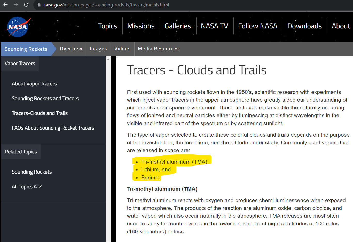This screenshot has height=242, width=353.
Task: Open FAQs About Sounding Rocket Tracers
Action: (x=53, y=128)
